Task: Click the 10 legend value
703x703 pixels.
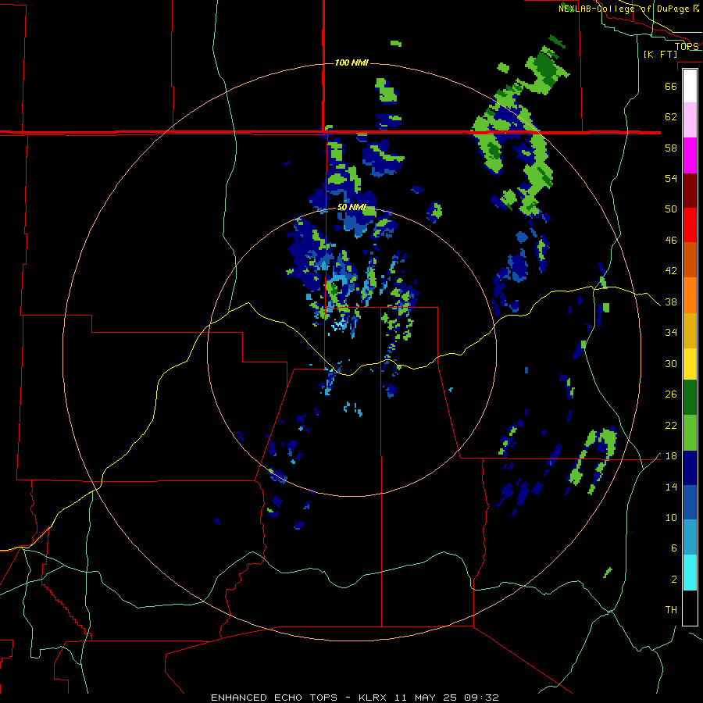Action: (671, 517)
